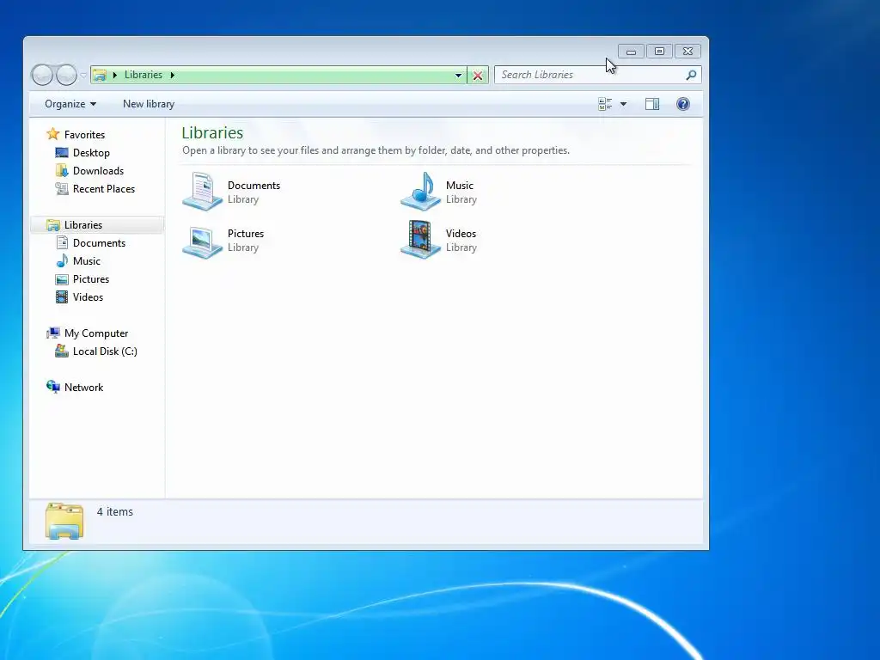Toggle the preview pane icon
This screenshot has width=880, height=660.
652,104
